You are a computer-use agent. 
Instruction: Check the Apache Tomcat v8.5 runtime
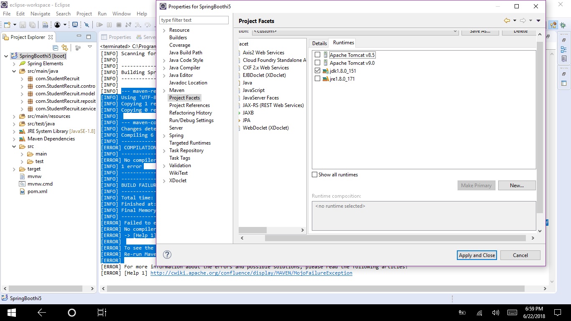coord(318,55)
